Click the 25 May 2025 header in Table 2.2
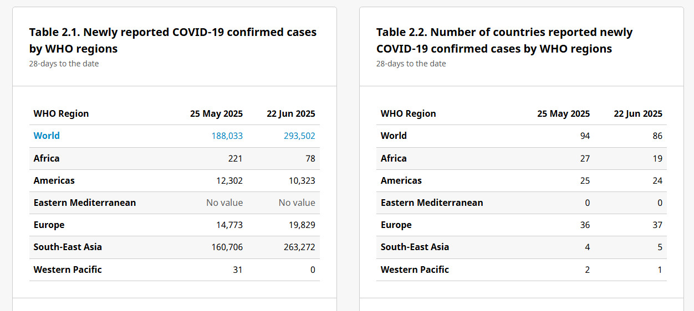 (x=563, y=113)
